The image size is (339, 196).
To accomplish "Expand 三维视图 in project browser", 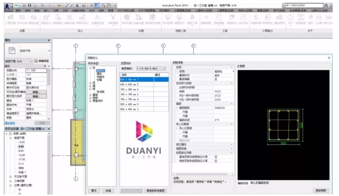I will click(10, 181).
